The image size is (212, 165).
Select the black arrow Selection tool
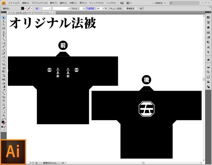[4, 18]
